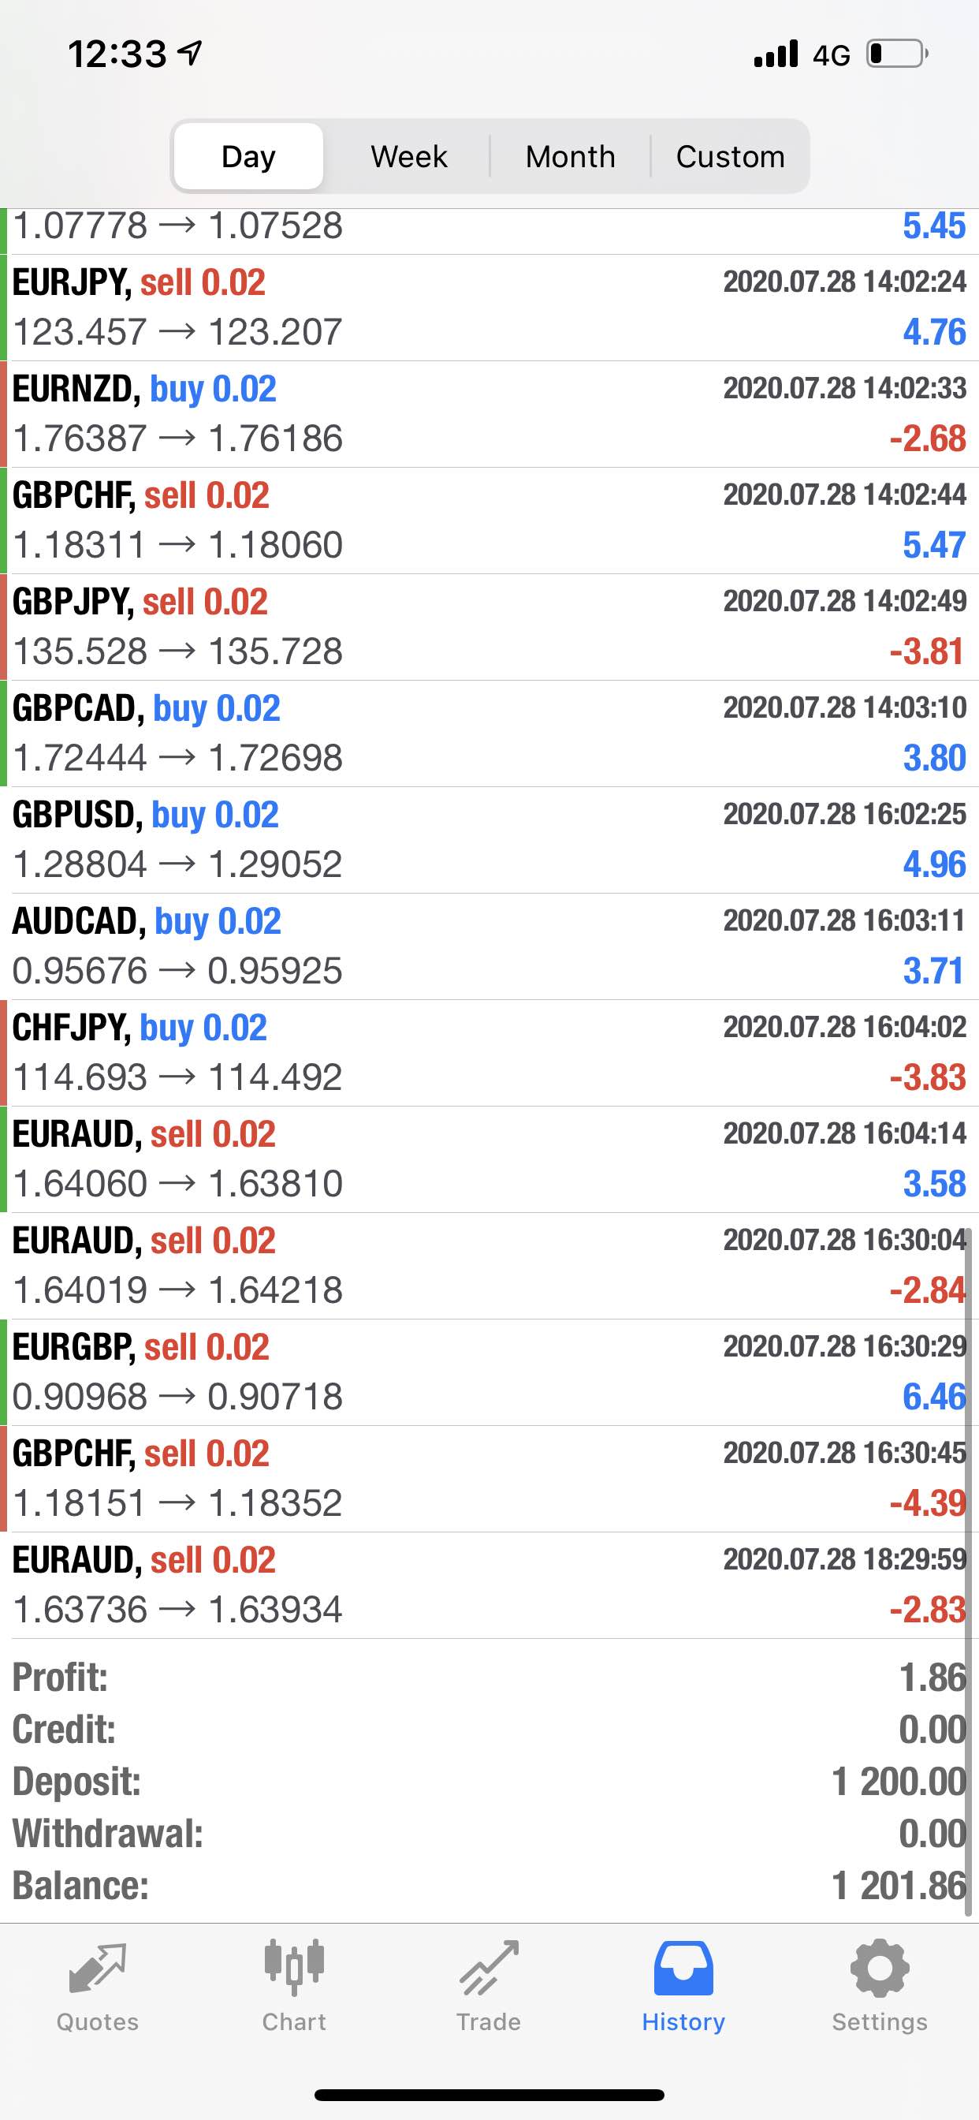Tap the GBPJPY sell trade entry

click(x=489, y=627)
